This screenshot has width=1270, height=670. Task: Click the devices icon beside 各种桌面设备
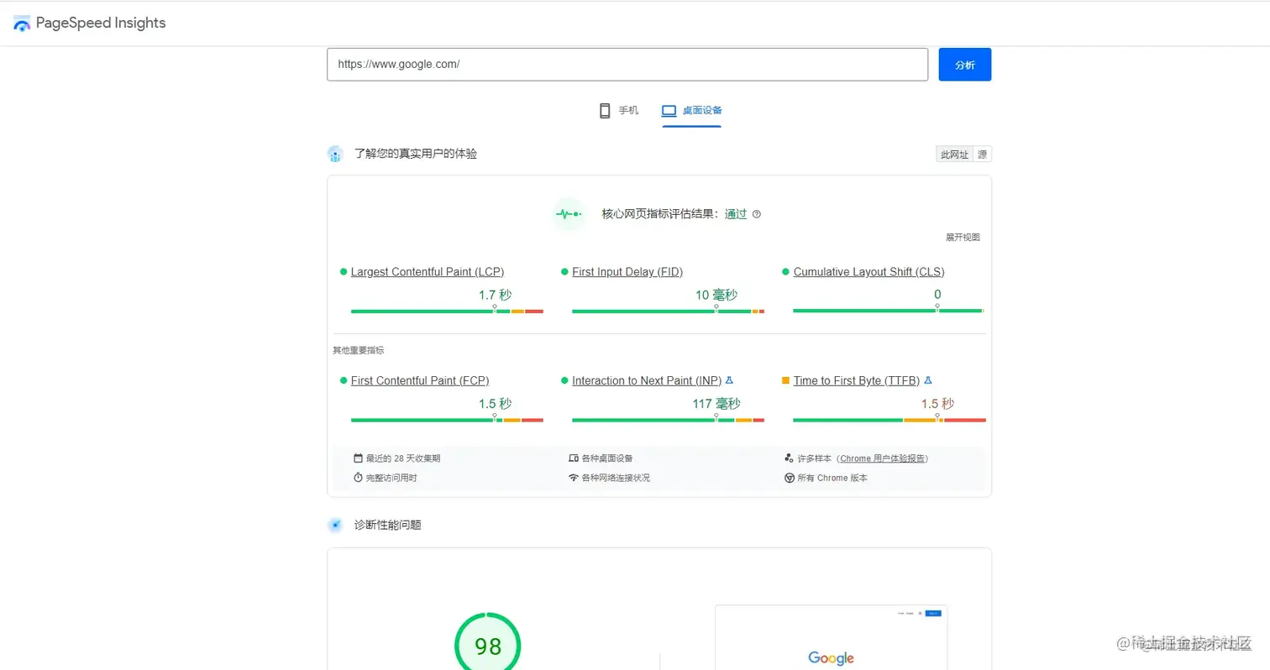pyautogui.click(x=574, y=458)
